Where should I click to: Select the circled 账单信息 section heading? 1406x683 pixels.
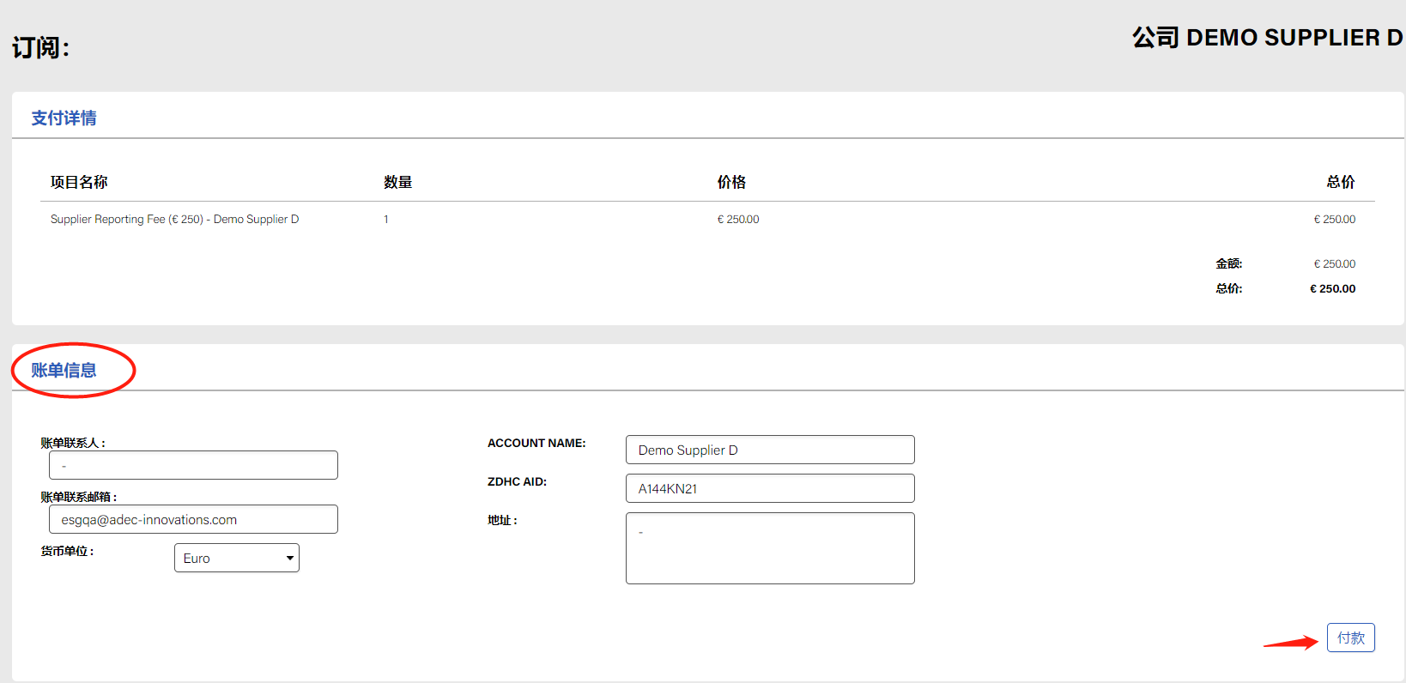(x=64, y=371)
